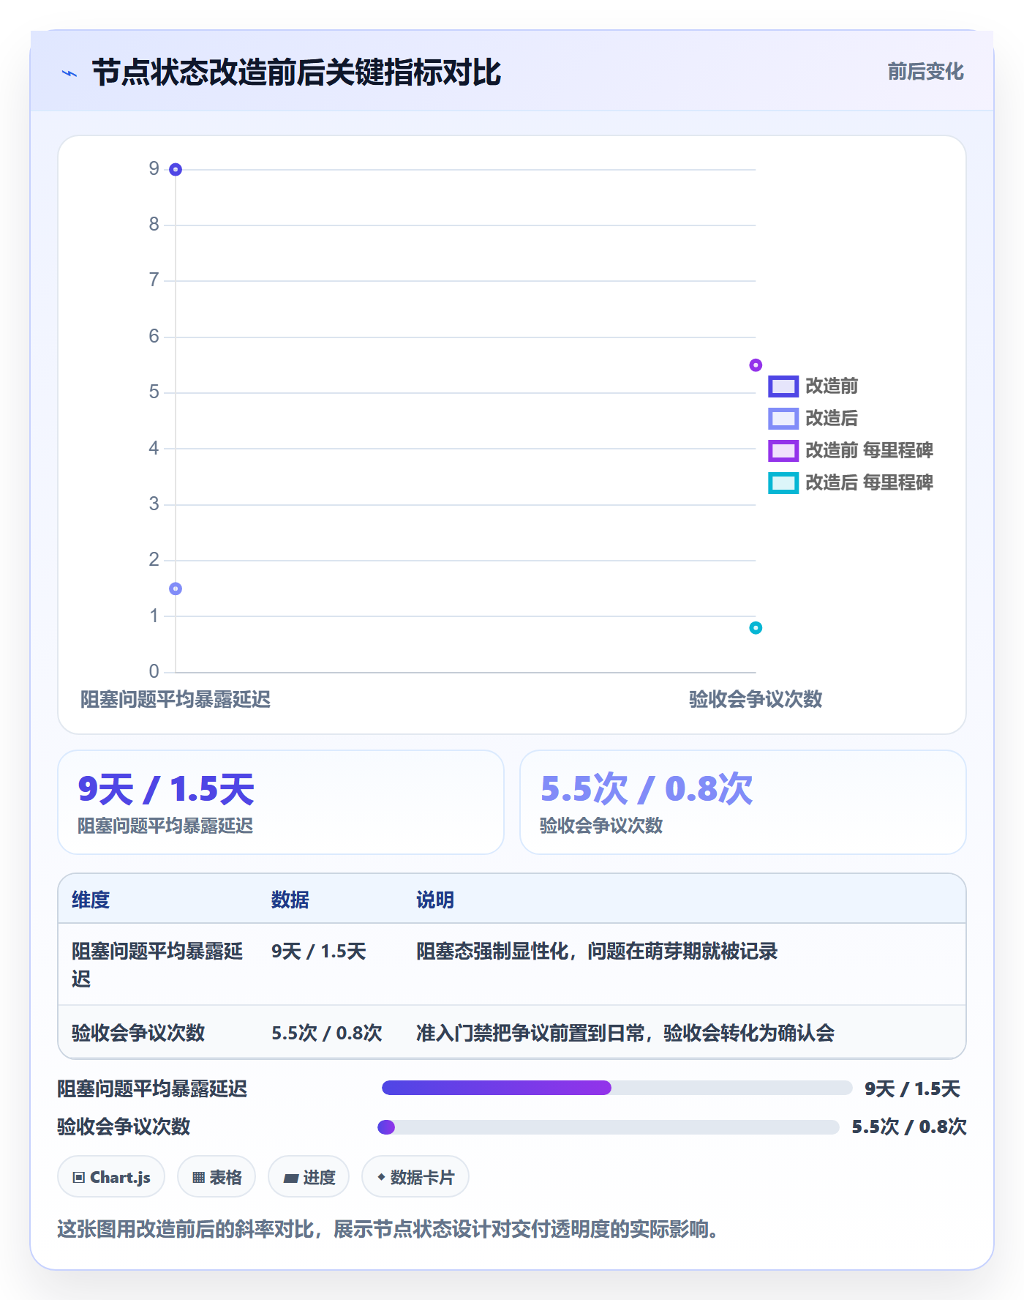This screenshot has width=1024, height=1300.
Task: Click the data point at value 9
Action: tap(176, 170)
